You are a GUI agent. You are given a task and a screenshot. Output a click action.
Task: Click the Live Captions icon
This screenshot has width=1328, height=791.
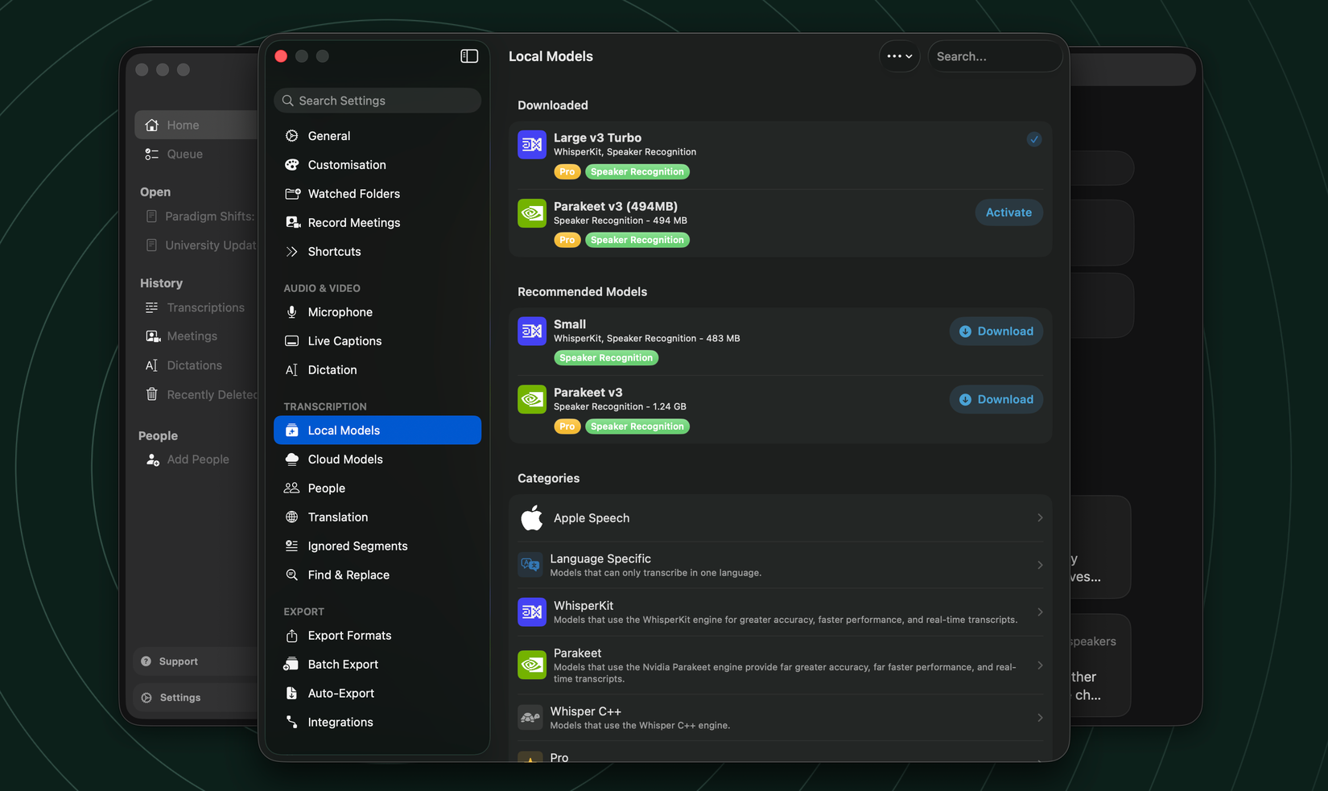[291, 341]
